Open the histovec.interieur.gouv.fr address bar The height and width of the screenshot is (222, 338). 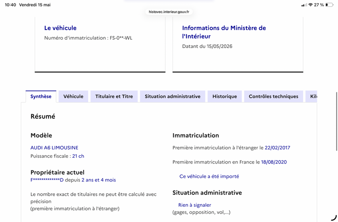pyautogui.click(x=169, y=12)
